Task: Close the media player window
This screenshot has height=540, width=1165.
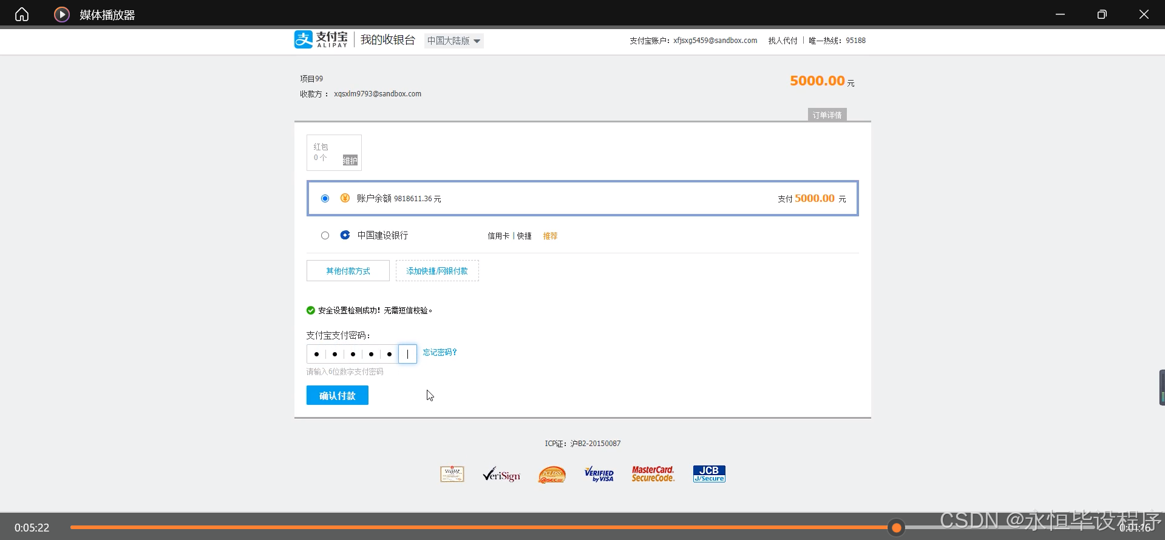Action: click(x=1144, y=15)
